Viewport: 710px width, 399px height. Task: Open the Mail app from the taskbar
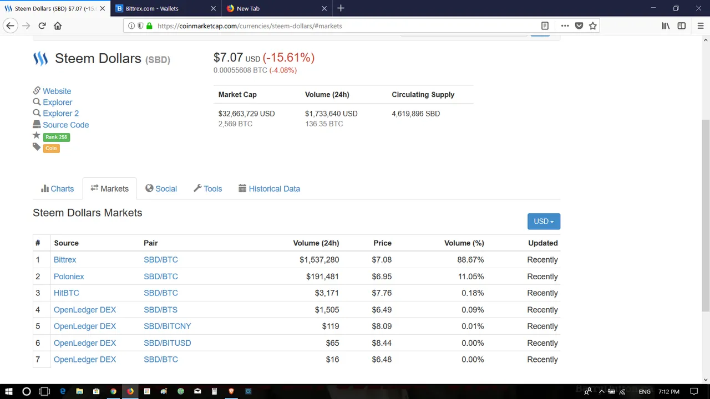coord(197,391)
